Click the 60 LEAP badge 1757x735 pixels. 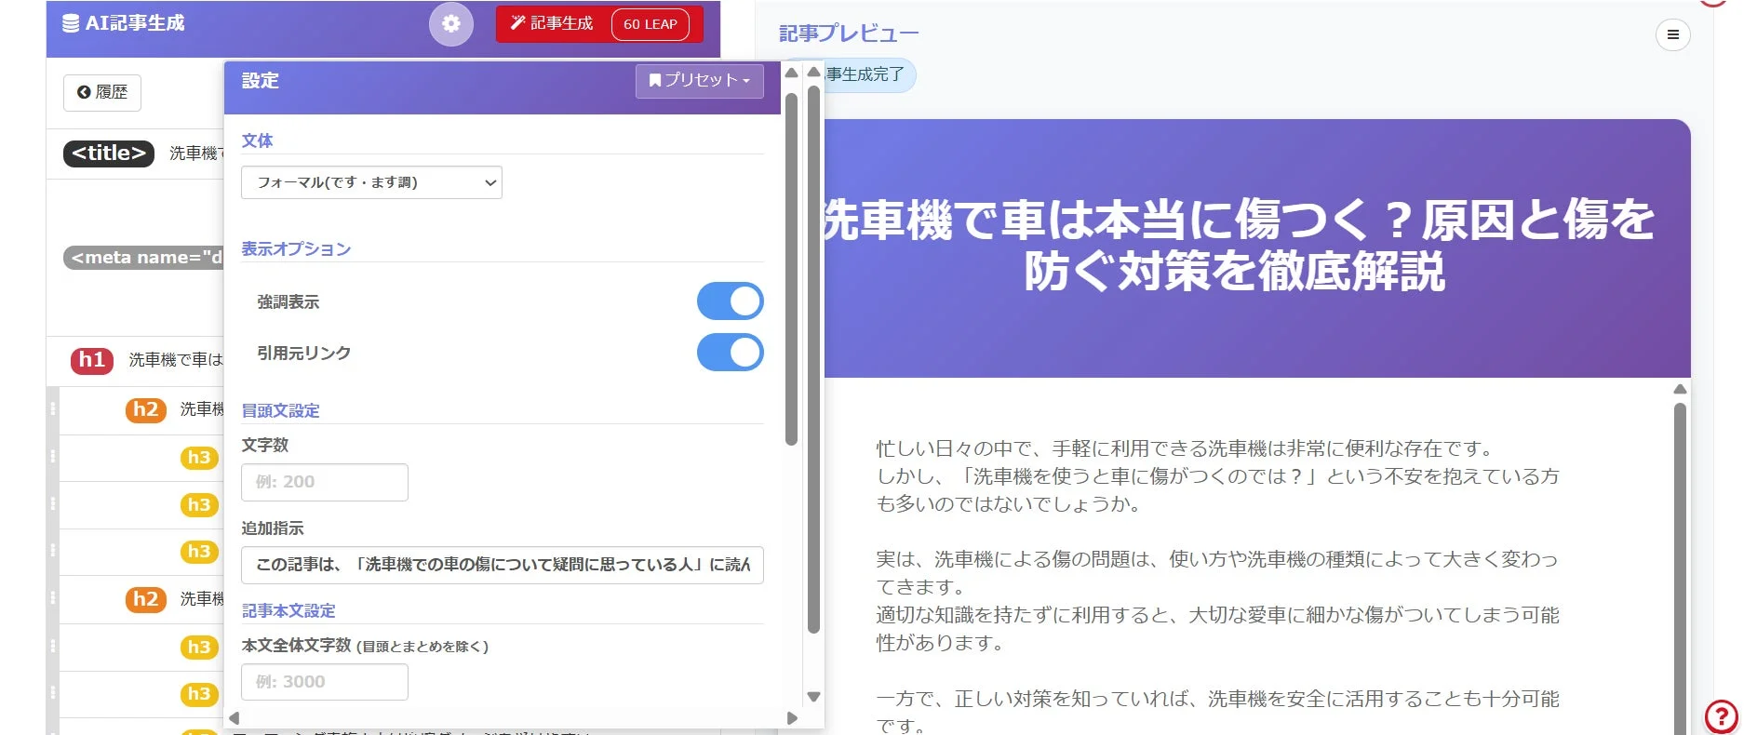point(650,24)
